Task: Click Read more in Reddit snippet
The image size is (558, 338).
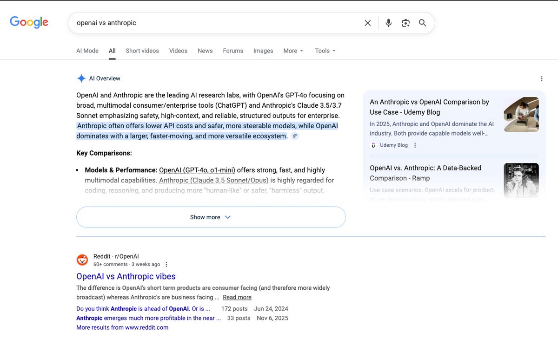Action: tap(237, 297)
